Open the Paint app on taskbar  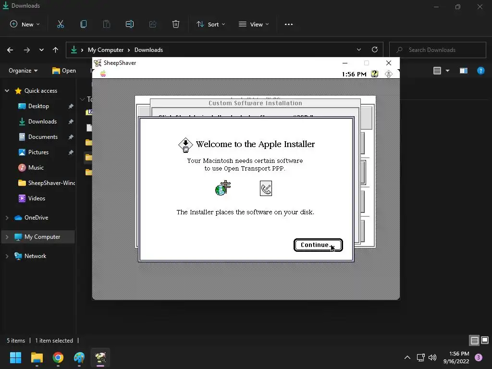click(x=79, y=357)
